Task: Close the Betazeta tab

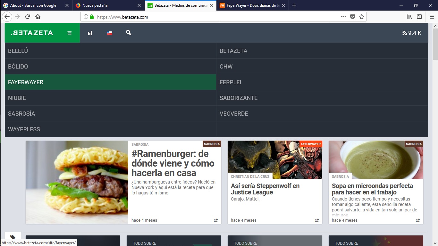Action: point(211,5)
